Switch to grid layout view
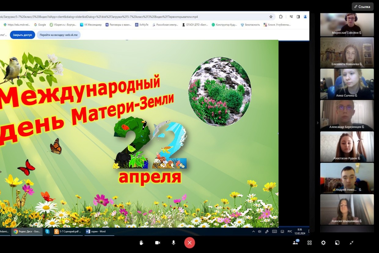 pyautogui.click(x=309, y=243)
